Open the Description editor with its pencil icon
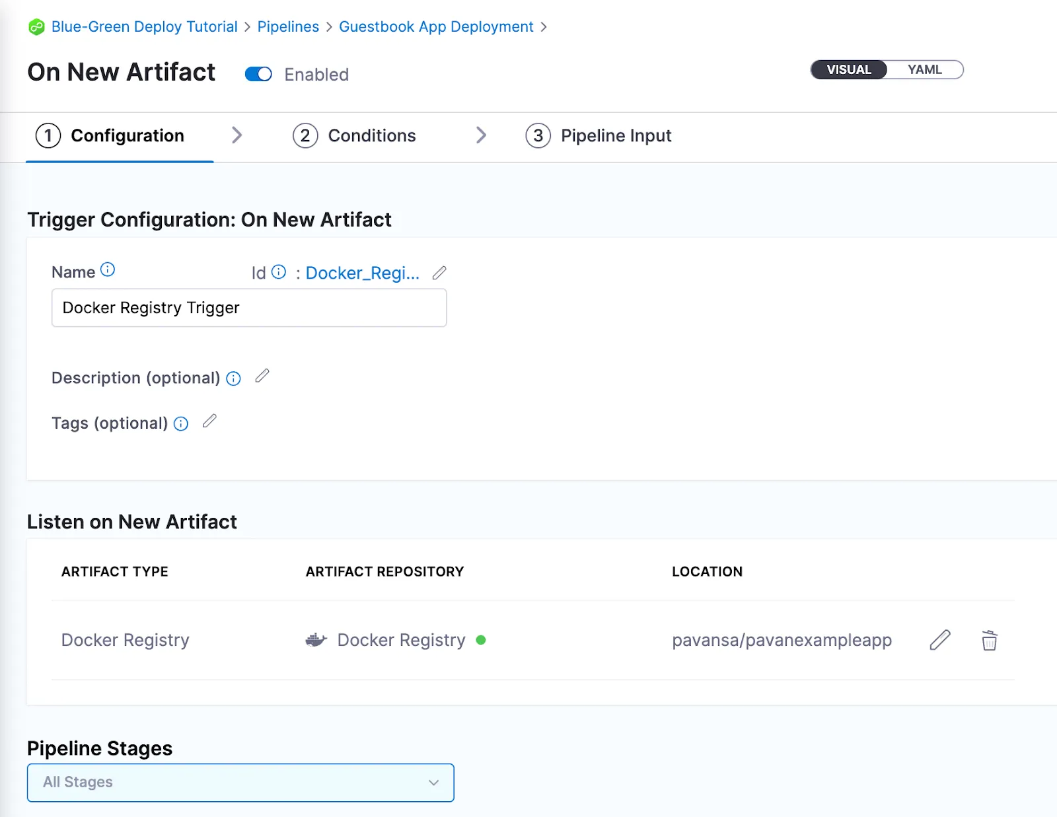 pyautogui.click(x=262, y=375)
